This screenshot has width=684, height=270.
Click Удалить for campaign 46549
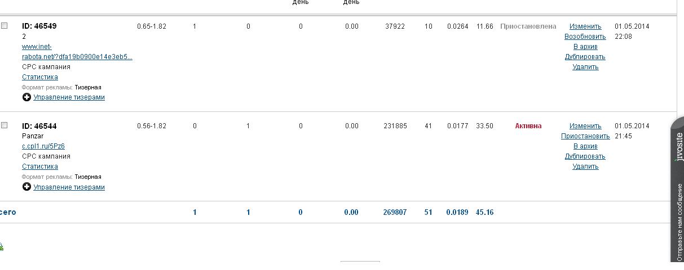click(x=585, y=67)
